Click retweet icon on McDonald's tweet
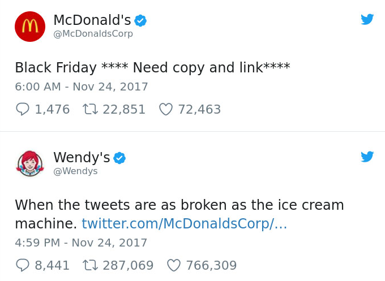 point(89,109)
